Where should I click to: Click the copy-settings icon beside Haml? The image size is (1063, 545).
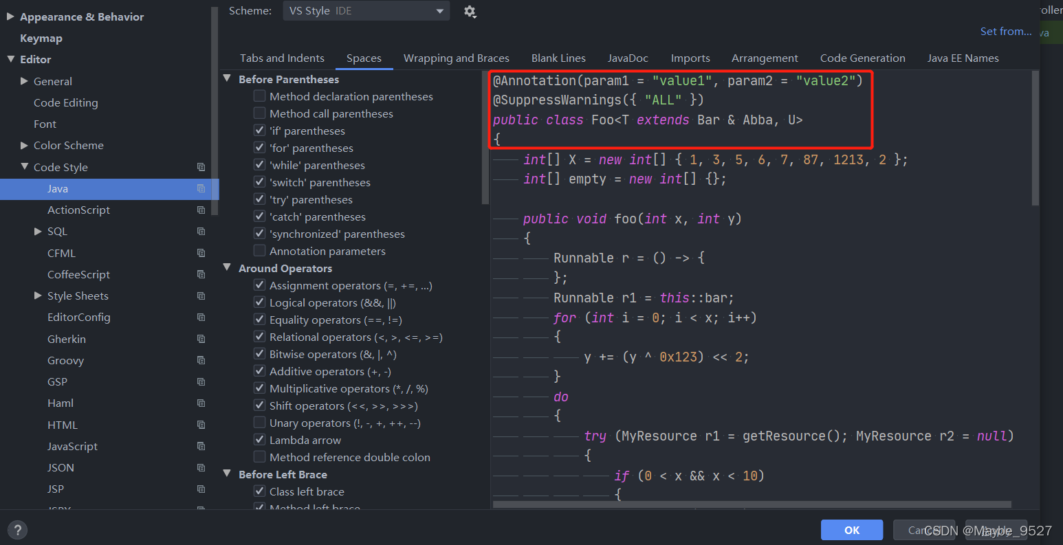click(201, 403)
